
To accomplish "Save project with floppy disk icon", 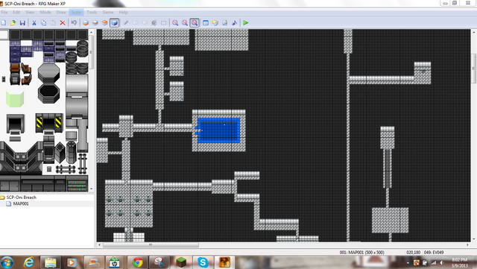I will click(22, 23).
